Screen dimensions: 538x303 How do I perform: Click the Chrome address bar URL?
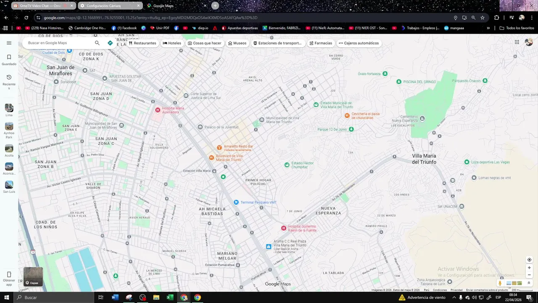(x=150, y=18)
